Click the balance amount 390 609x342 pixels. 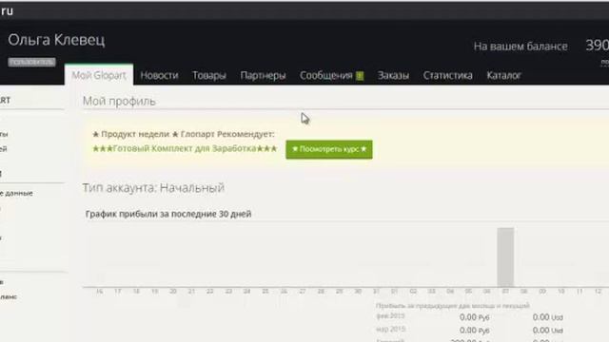597,46
